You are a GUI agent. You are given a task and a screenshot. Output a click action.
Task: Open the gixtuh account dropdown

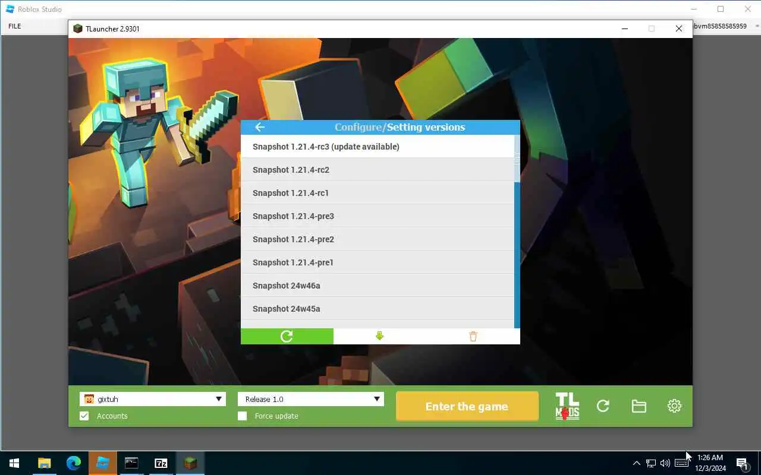click(153, 399)
